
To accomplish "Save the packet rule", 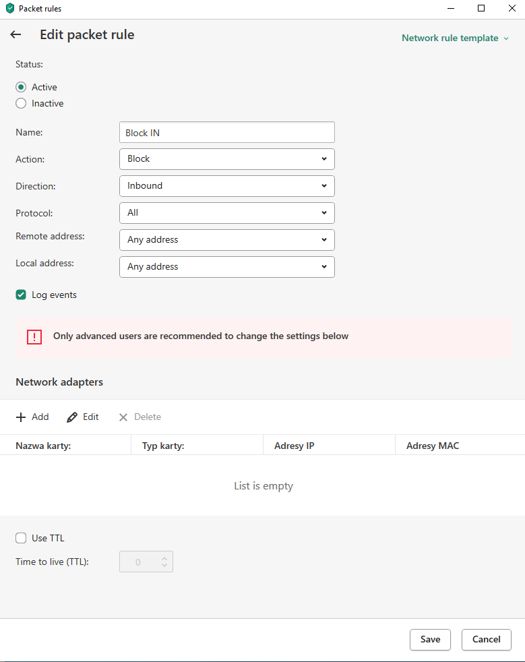I will [x=430, y=640].
